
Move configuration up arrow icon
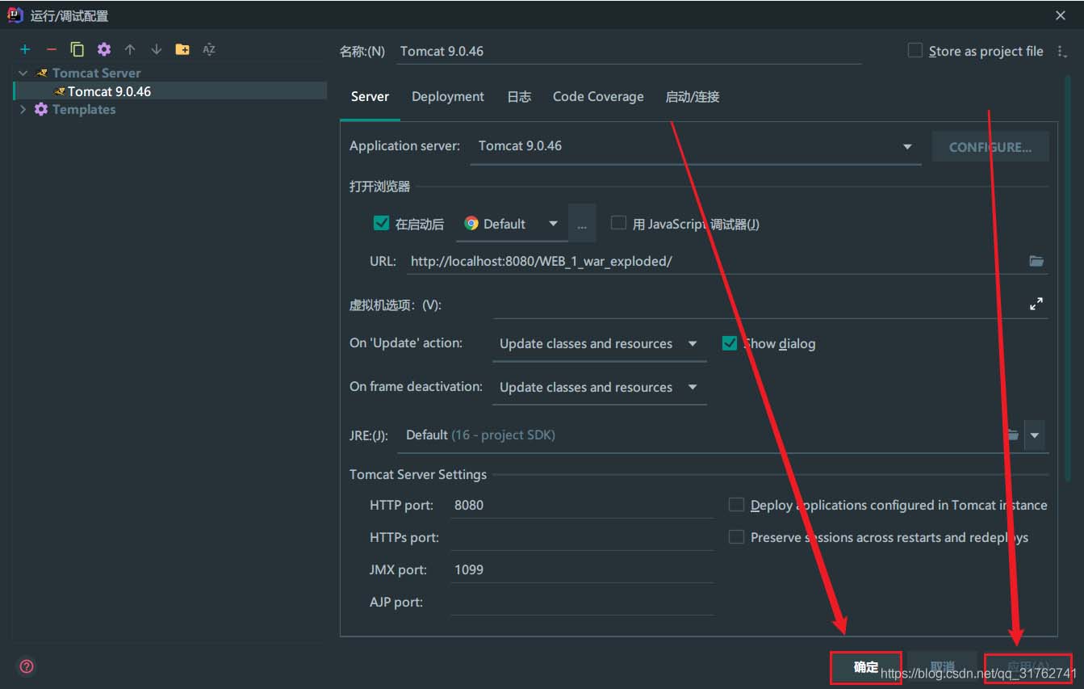130,49
